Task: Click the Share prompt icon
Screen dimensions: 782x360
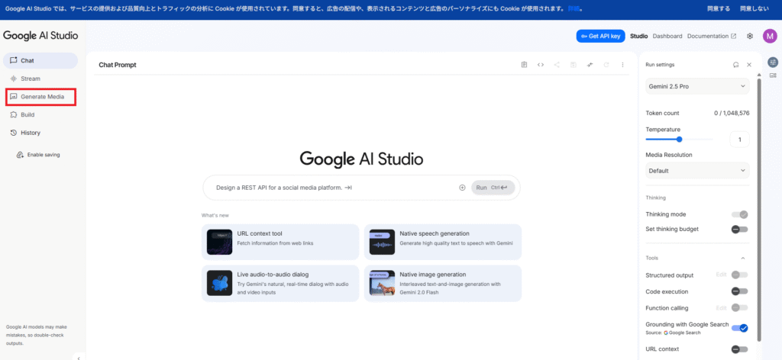Action: [x=557, y=65]
